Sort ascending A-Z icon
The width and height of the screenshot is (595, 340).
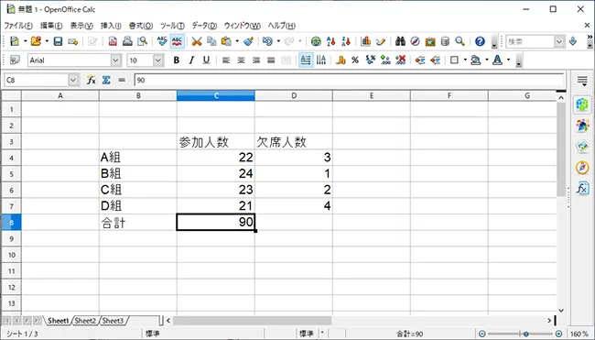[x=330, y=41]
